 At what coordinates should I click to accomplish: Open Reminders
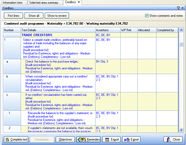tap(88, 140)
